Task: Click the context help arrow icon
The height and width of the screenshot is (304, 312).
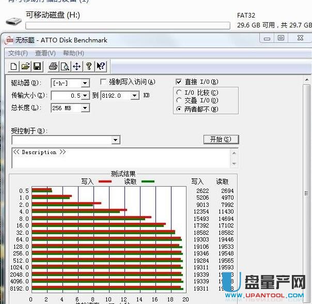Action: coord(101,66)
